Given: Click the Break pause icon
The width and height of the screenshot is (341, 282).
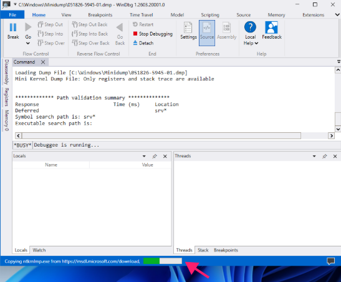Looking at the screenshot, I should click(x=13, y=27).
